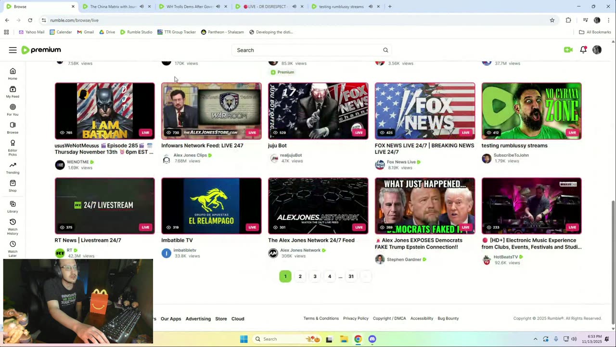The width and height of the screenshot is (616, 347).
Task: Open Terms & Conditions footer link
Action: click(321, 319)
